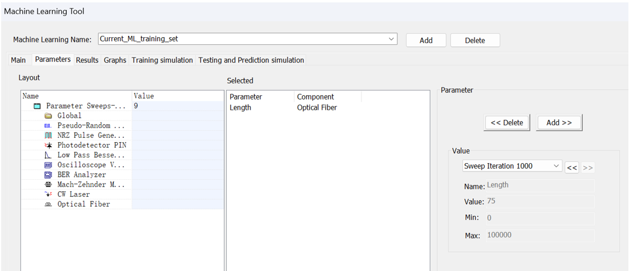Screen dimensions: 629x271
Task: Click the Optical Fiber component icon
Action: pyautogui.click(x=48, y=204)
